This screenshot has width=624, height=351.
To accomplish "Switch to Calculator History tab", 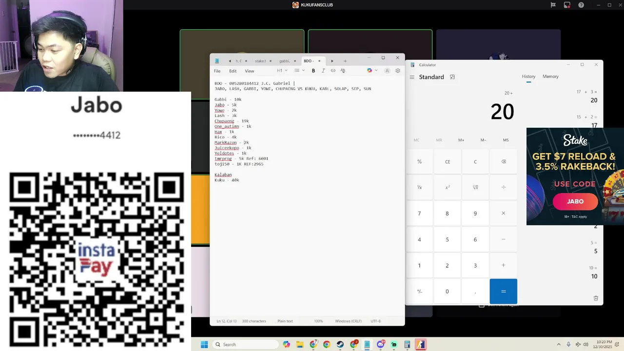I will pos(528,77).
